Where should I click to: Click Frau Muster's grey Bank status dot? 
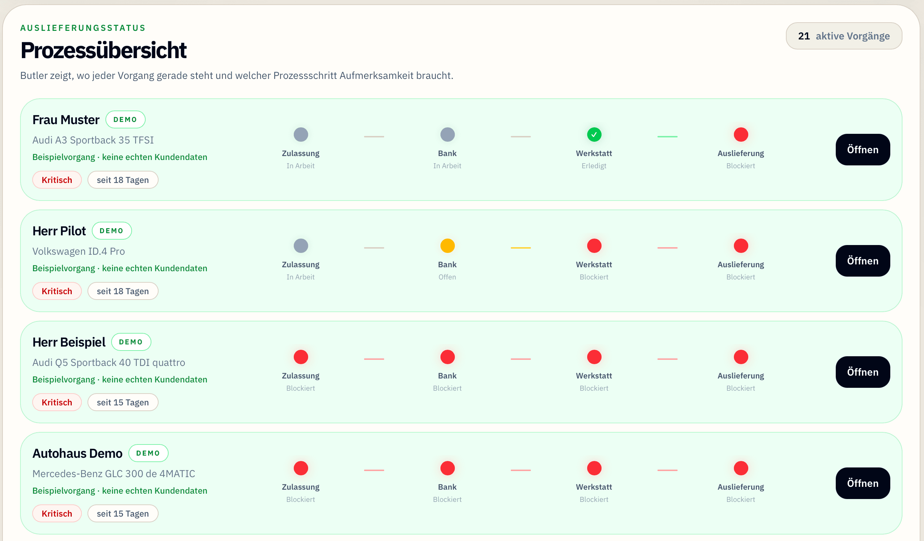(x=447, y=135)
